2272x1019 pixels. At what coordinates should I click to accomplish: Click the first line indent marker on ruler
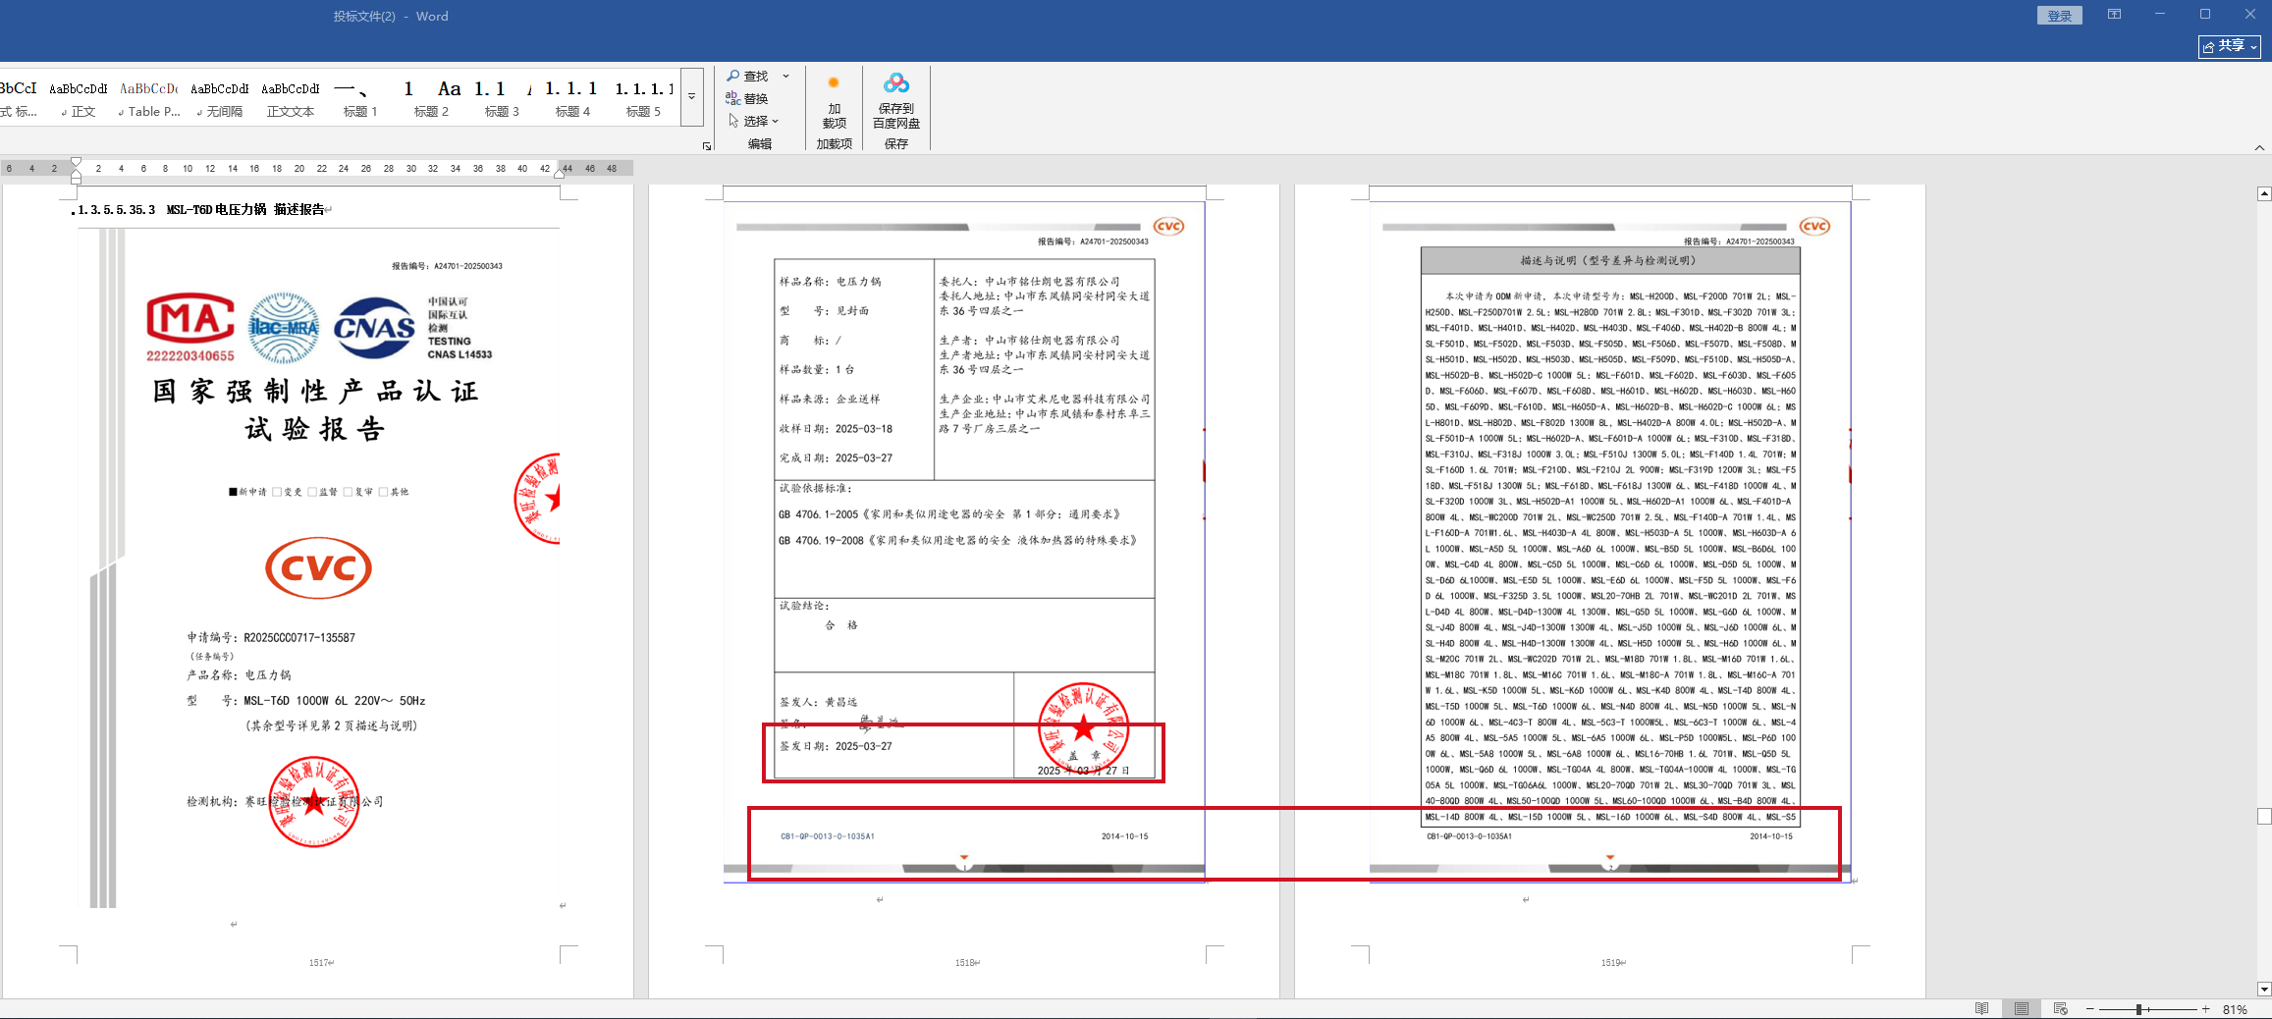click(76, 162)
